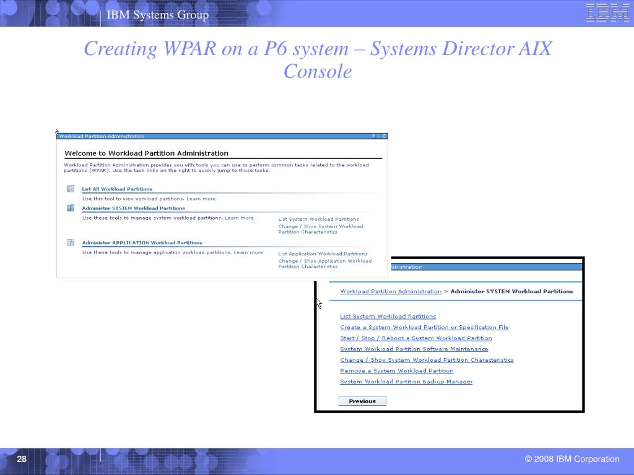Click the slide number 28
Image resolution: width=634 pixels, height=475 pixels.
coord(22,459)
